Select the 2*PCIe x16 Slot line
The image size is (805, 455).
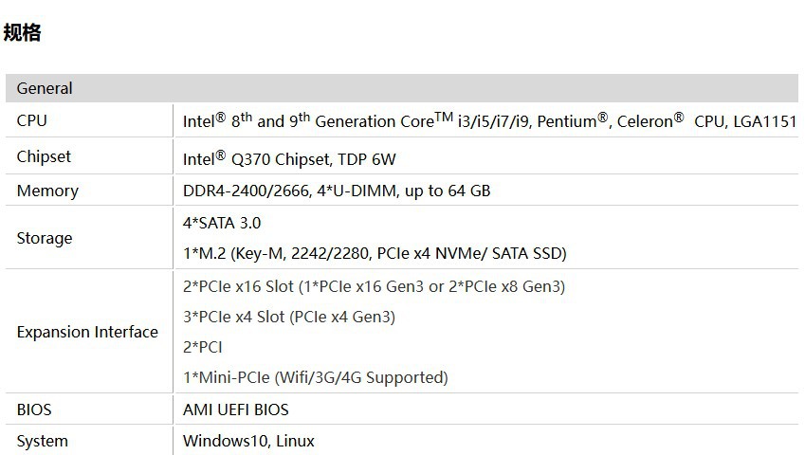(x=374, y=286)
